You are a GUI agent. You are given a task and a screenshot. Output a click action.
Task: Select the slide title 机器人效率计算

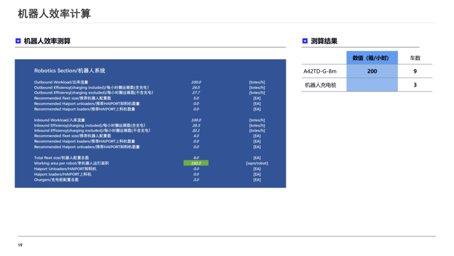[x=54, y=14]
